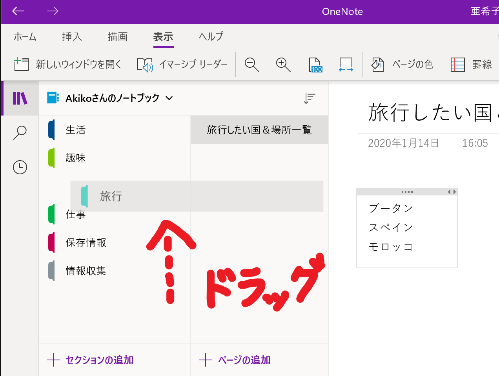Click the zoom out magnifier icon
The height and width of the screenshot is (376, 499).
(251, 65)
